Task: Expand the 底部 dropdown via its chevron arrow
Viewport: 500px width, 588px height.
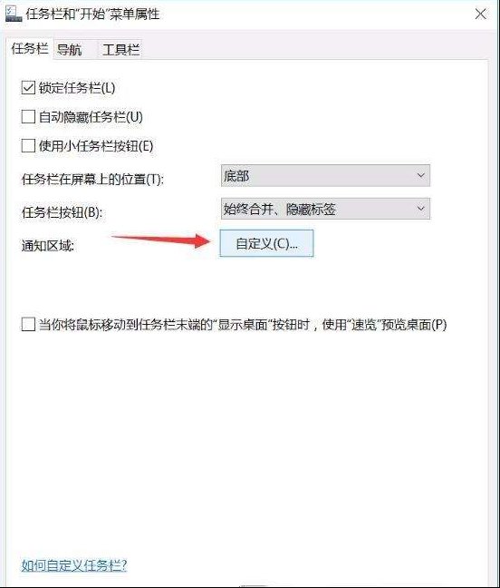Action: (x=420, y=175)
